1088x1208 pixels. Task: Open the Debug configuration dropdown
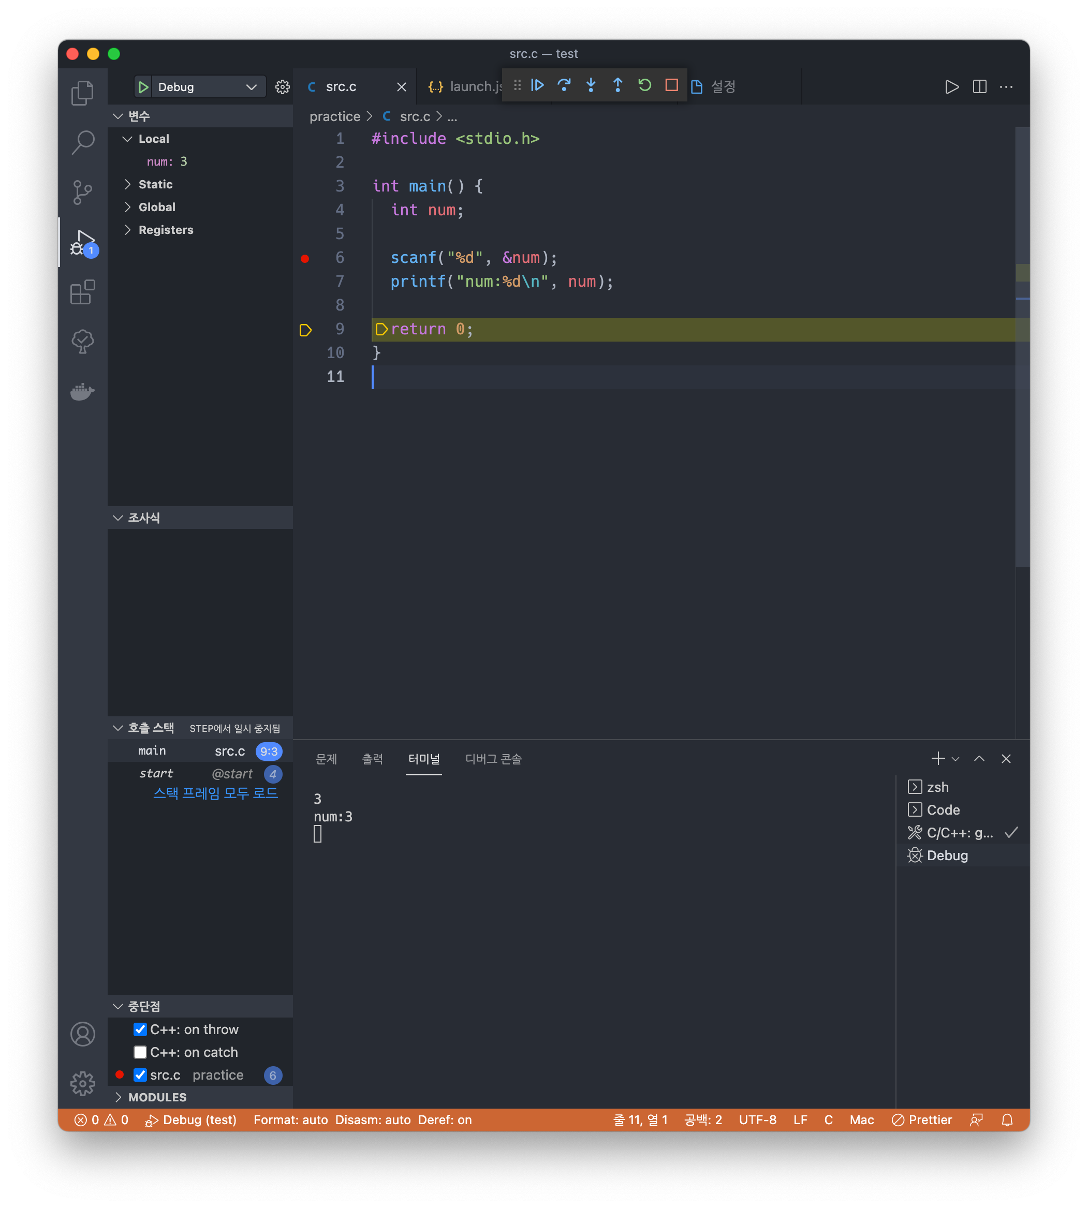[208, 87]
